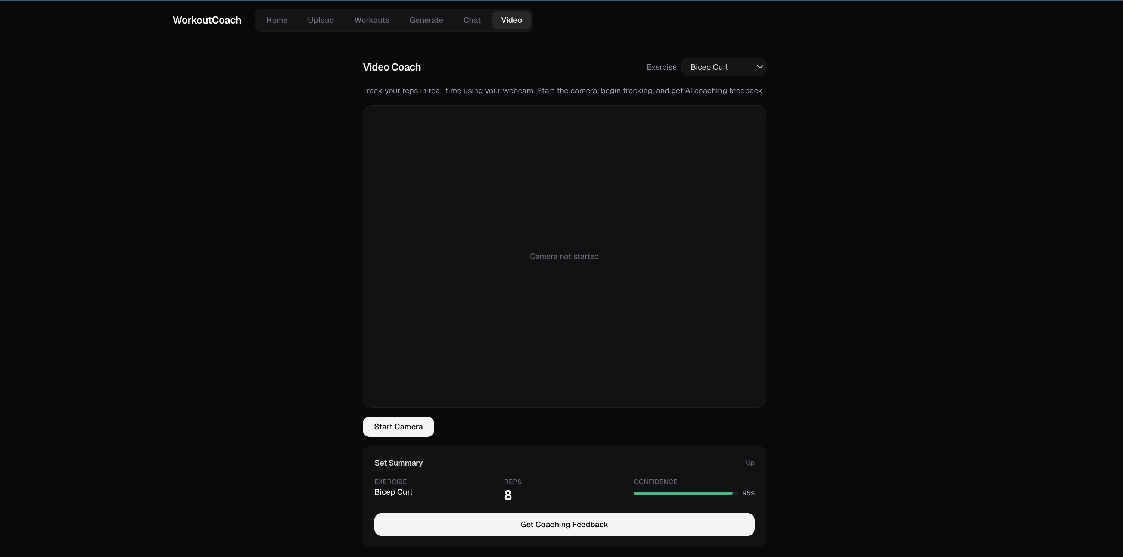
Task: Click the Camera not started preview area
Action: coord(564,256)
